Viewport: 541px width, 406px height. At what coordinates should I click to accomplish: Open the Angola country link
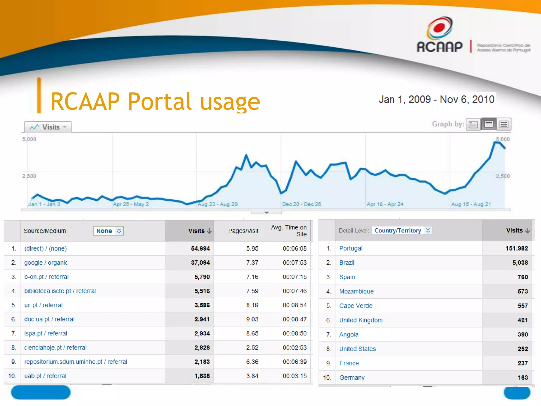point(349,334)
